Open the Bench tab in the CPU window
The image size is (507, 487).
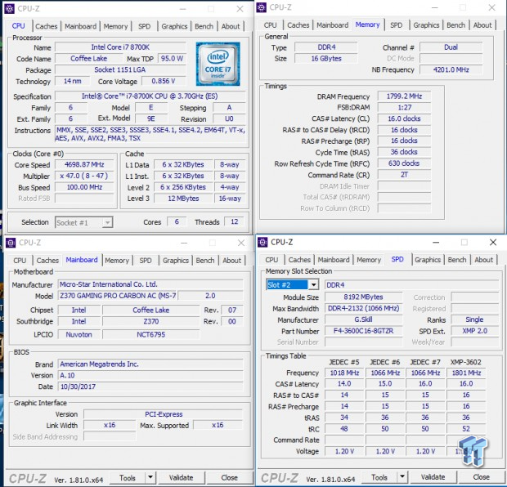pyautogui.click(x=204, y=26)
